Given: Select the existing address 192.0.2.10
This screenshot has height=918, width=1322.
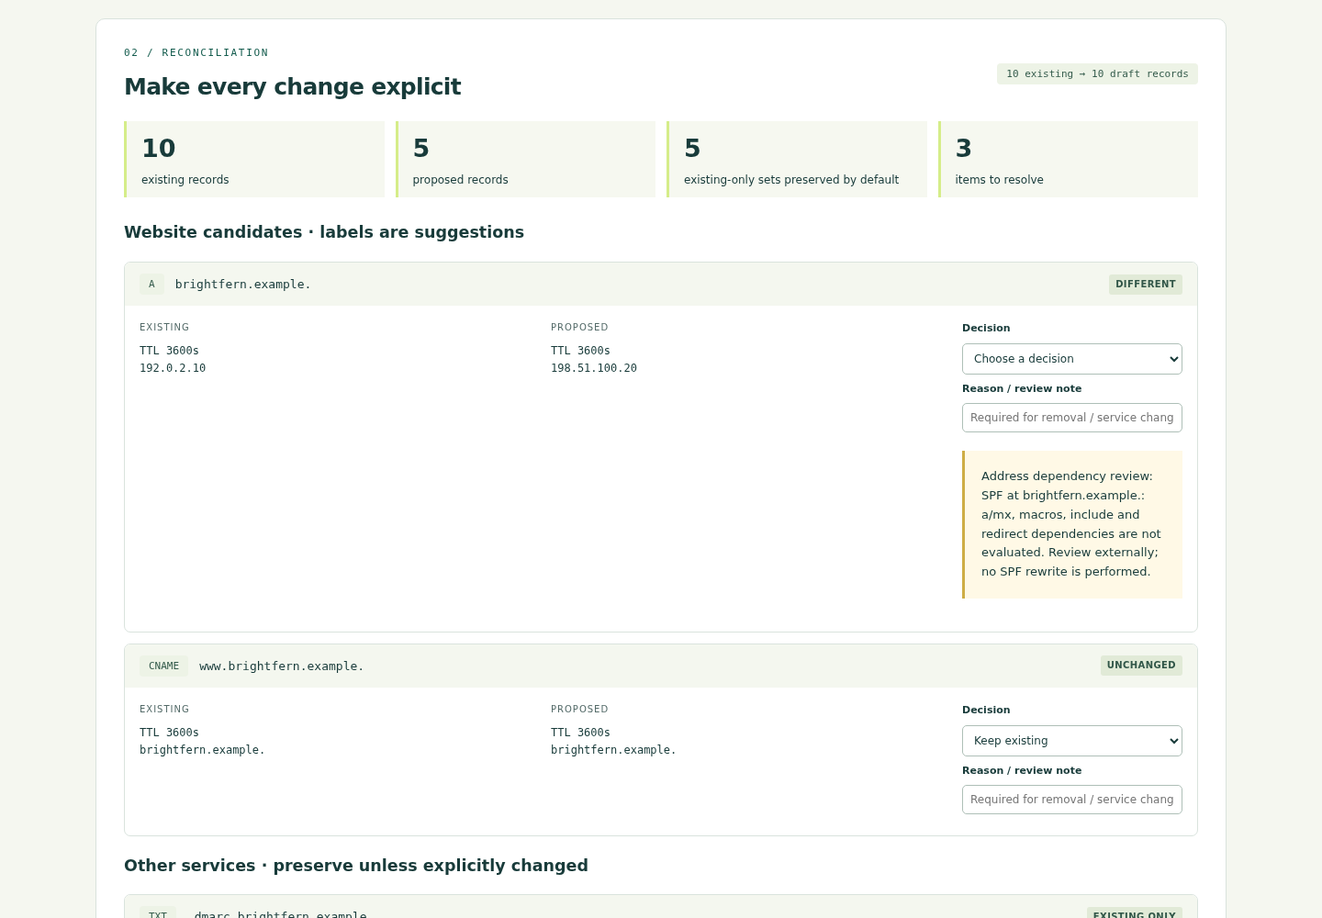Looking at the screenshot, I should (x=173, y=368).
